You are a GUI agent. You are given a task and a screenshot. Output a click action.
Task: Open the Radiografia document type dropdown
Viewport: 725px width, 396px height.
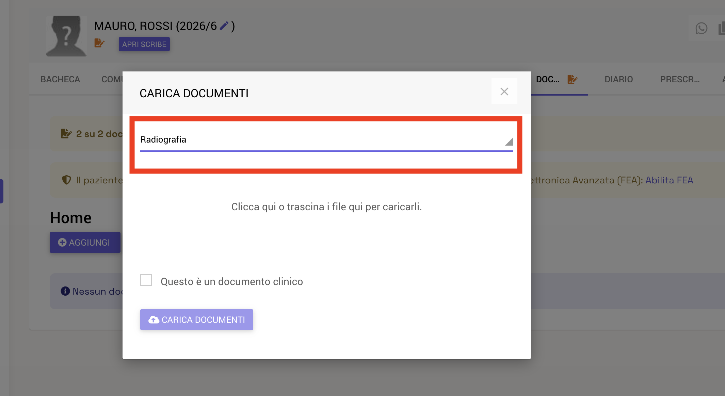(326, 141)
